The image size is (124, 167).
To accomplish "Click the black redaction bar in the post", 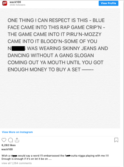I will coord(18,48).
